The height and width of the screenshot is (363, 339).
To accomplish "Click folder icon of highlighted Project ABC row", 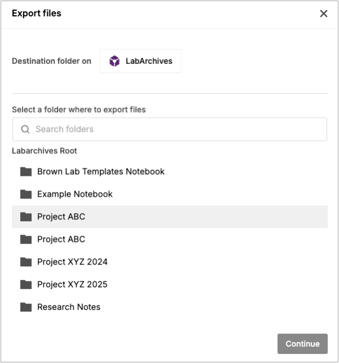I will (x=26, y=217).
